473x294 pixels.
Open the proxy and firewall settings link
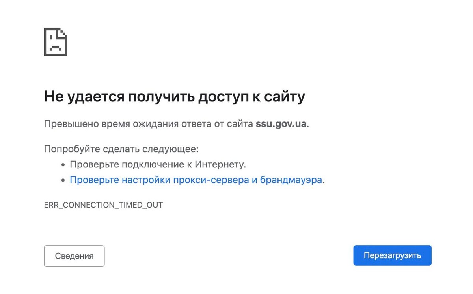[x=197, y=180]
